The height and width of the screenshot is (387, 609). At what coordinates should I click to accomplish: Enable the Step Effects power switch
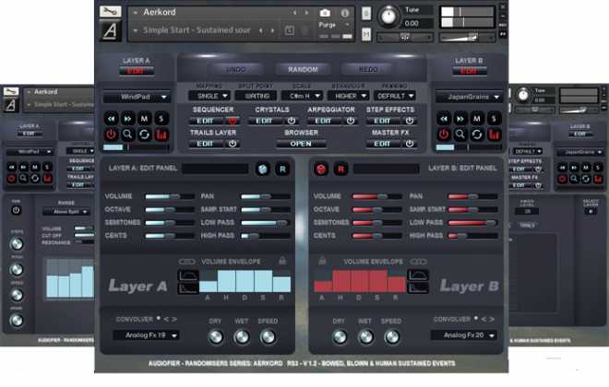pos(410,121)
